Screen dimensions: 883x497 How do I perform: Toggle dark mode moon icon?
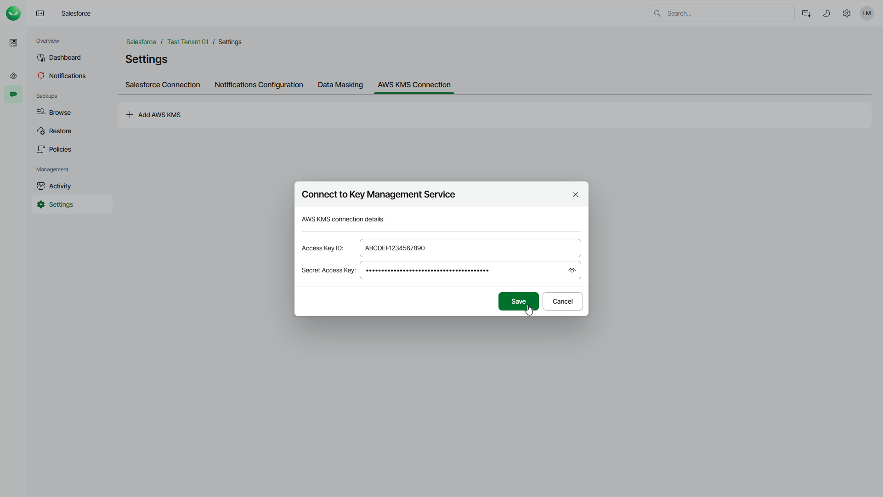click(826, 13)
